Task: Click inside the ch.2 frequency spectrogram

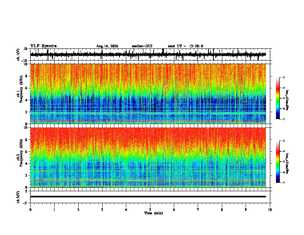Action: pyautogui.click(x=148, y=157)
